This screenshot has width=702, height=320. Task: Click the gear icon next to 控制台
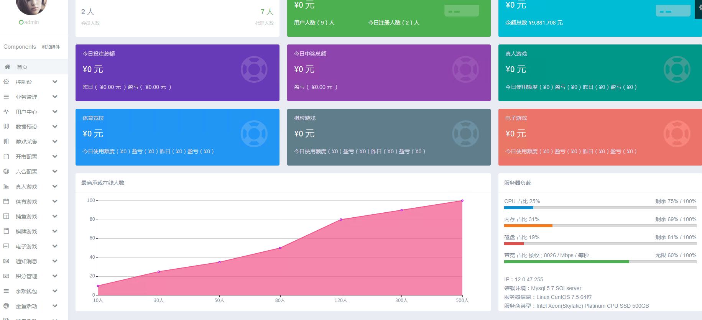(x=6, y=82)
